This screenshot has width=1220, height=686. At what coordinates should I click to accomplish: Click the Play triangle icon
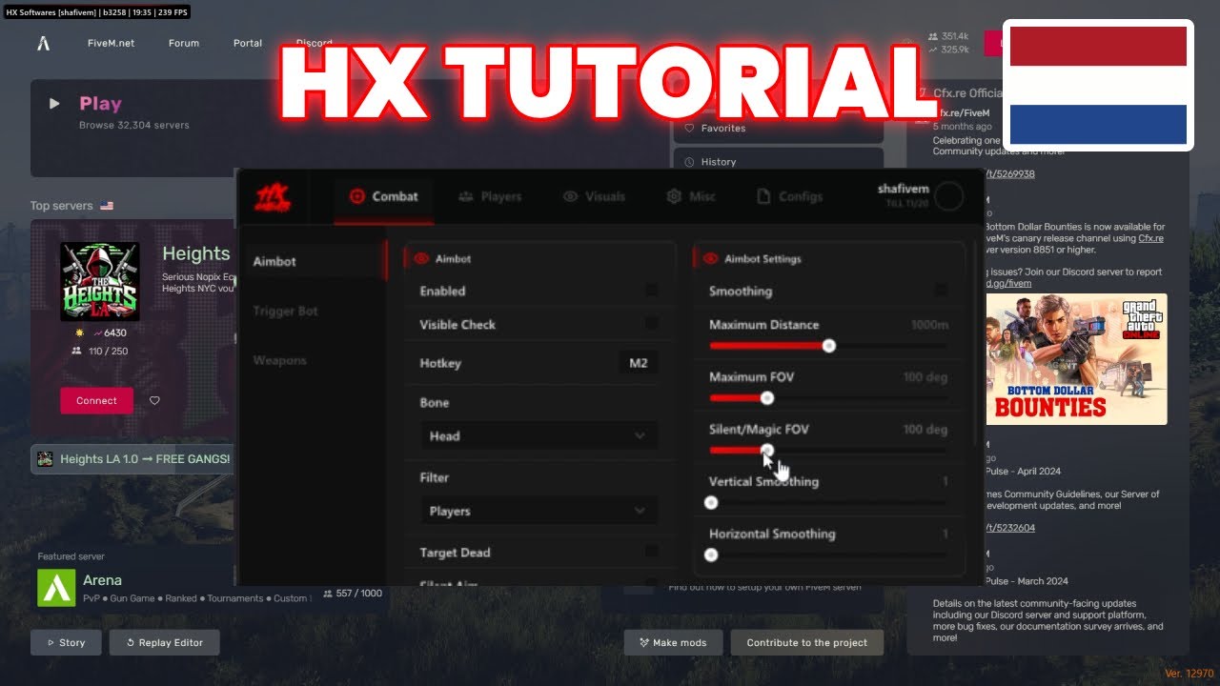pos(54,103)
